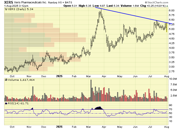
Task: Click the tallest March volume bar
Action: 91,91
